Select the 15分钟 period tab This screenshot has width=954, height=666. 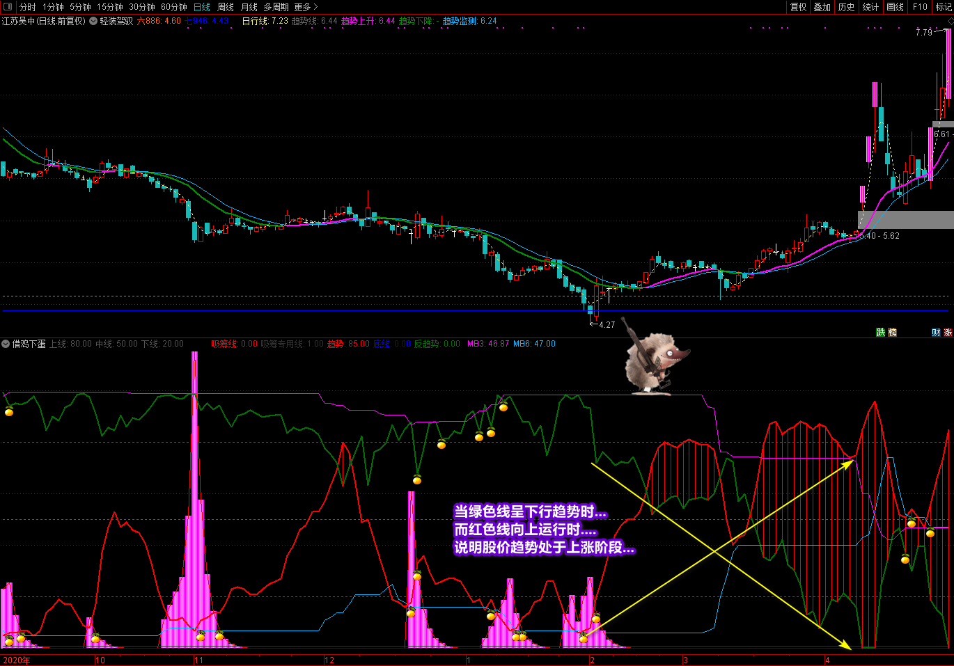click(110, 7)
